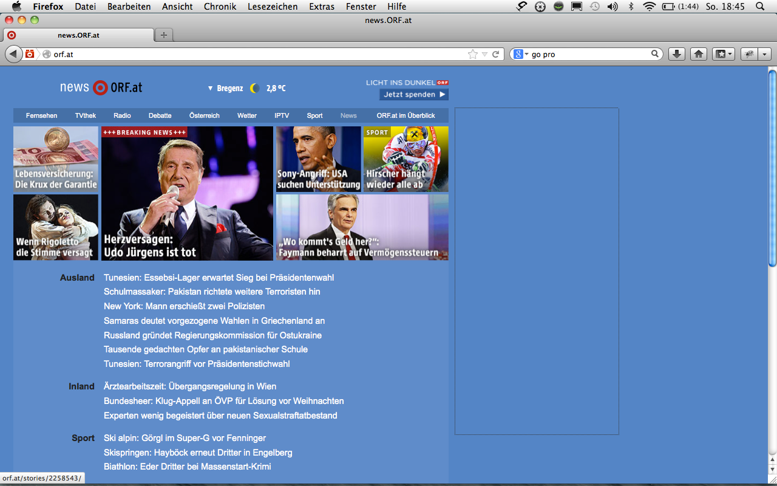Image resolution: width=777 pixels, height=486 pixels.
Task: Click the page vertical scrollbar thumb
Action: (772, 169)
